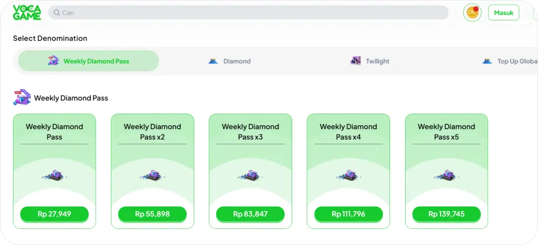
Task: Click the Top Up Global tab icon
Action: click(487, 61)
